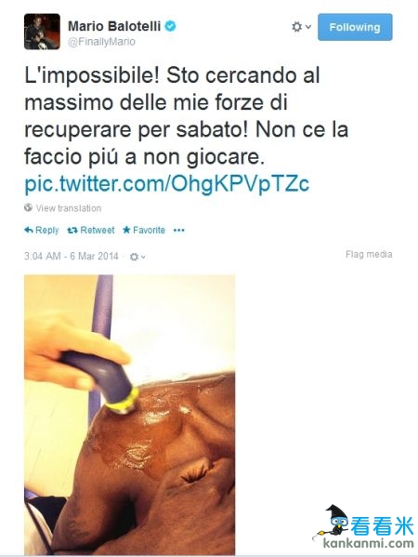This screenshot has width=418, height=557.
Task: Click the @FinallyMario handle
Action: pyautogui.click(x=101, y=42)
